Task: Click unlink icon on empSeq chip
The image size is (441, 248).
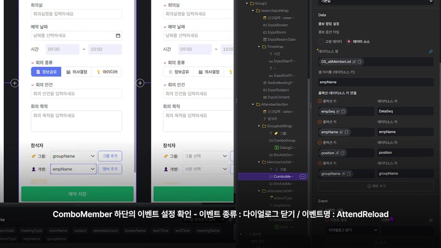Action: (338, 112)
